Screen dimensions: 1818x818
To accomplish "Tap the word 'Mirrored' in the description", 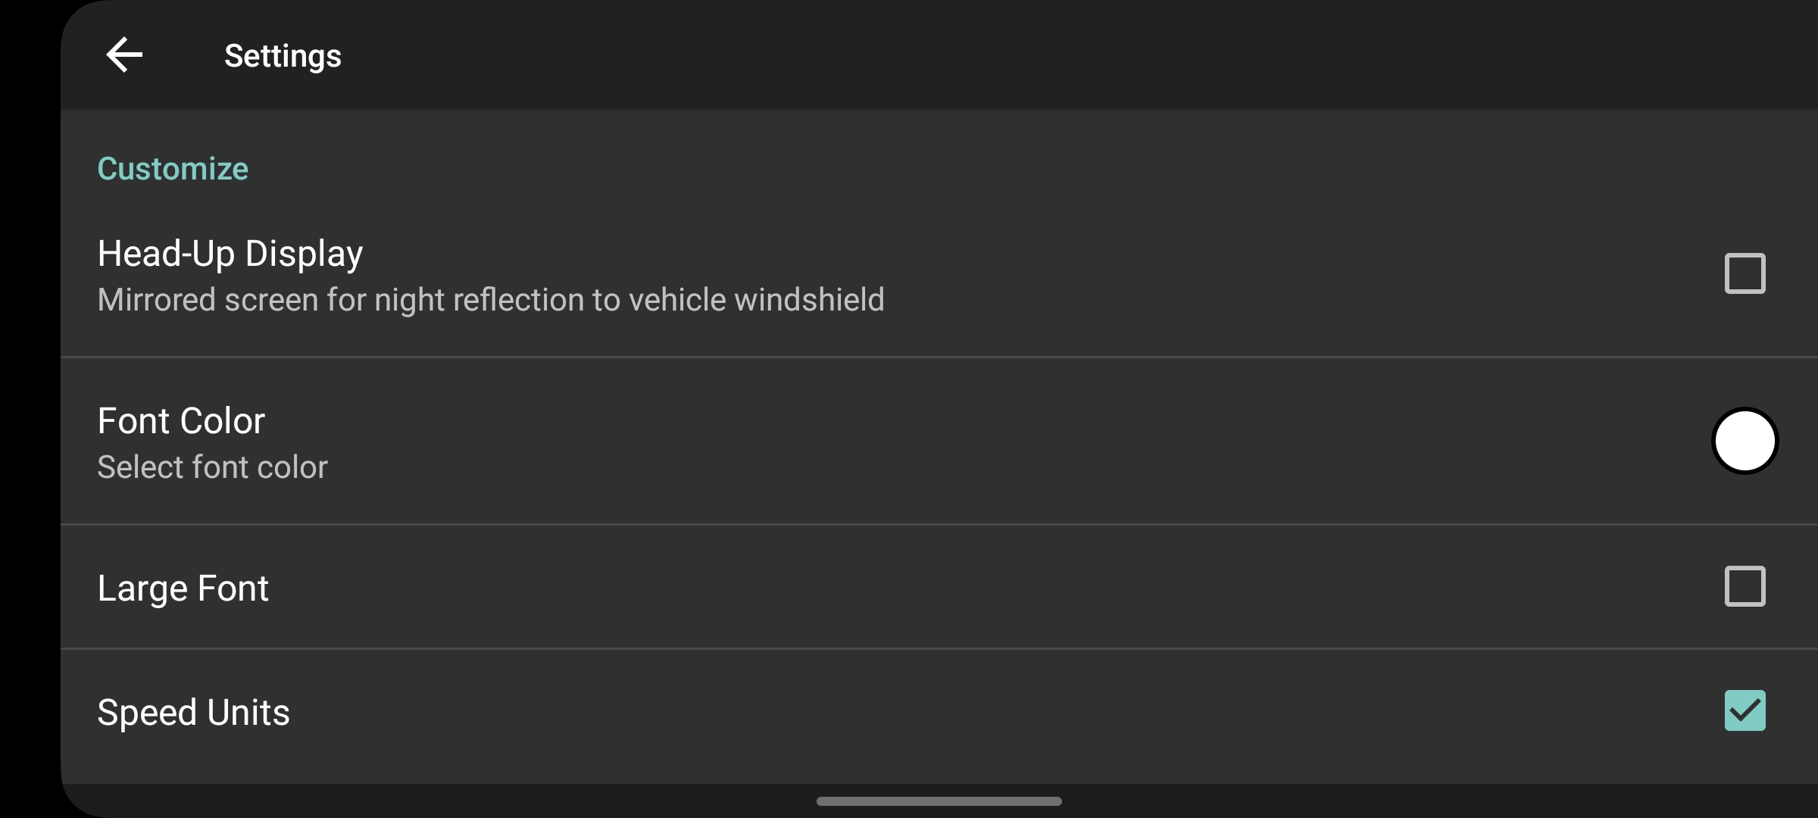I will [x=157, y=300].
